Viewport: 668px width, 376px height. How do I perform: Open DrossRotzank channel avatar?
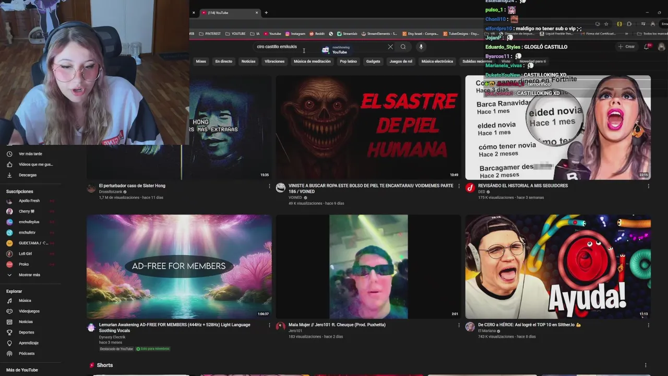91,189
